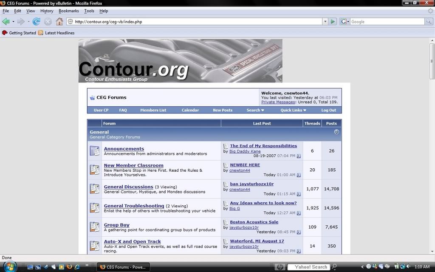The width and height of the screenshot is (435, 272).
Task: Click the Log Out link
Action: (x=328, y=110)
